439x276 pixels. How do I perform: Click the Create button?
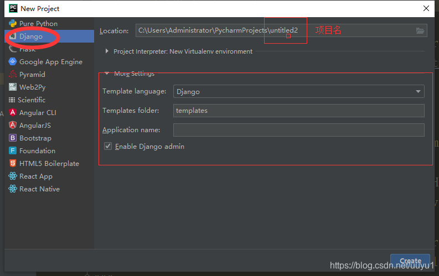(x=410, y=261)
